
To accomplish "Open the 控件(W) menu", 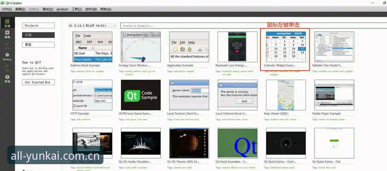I will (x=91, y=9).
